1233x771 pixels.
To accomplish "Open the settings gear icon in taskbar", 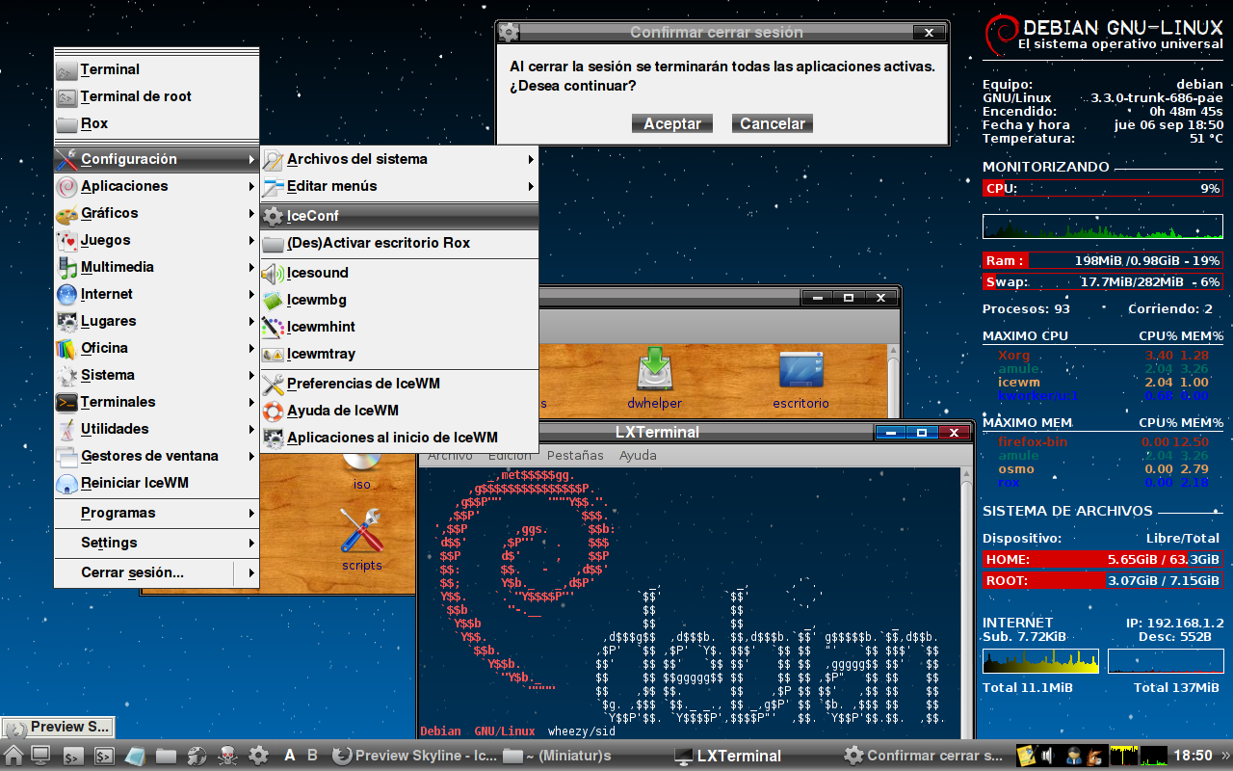I will [258, 756].
